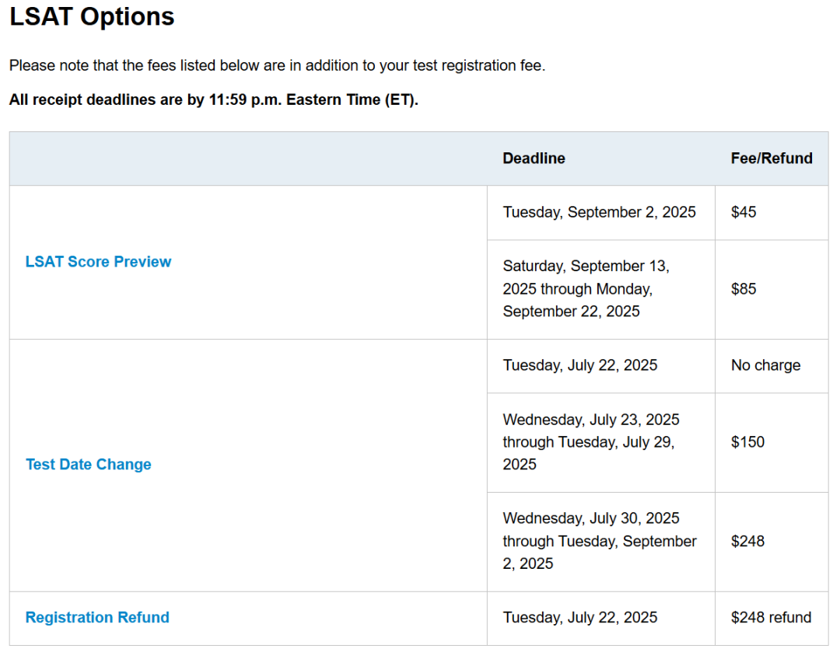Select the Fee/Refund column header
Viewport: 840px width, 659px height.
[x=772, y=159]
